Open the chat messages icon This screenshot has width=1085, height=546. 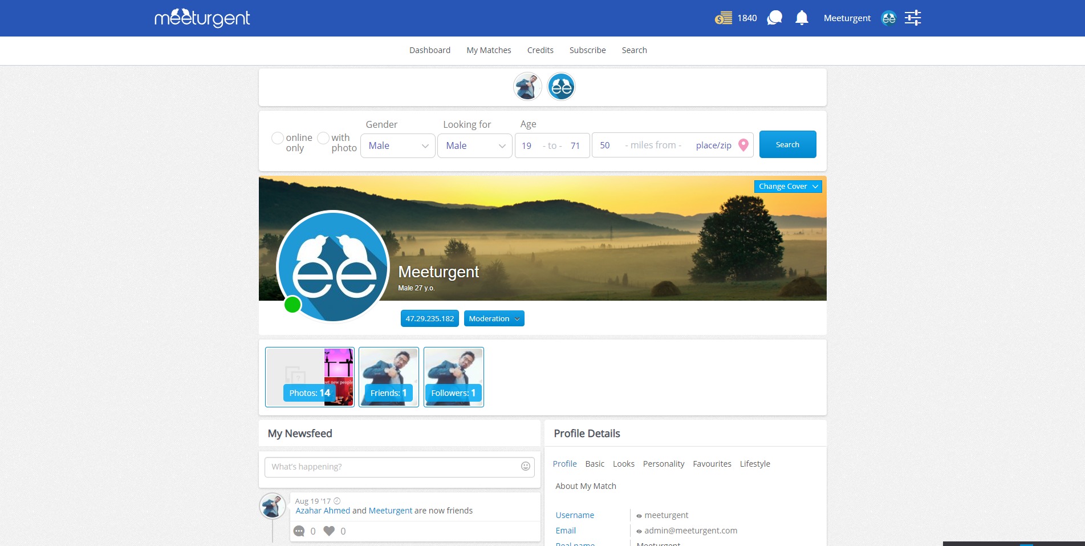tap(774, 18)
